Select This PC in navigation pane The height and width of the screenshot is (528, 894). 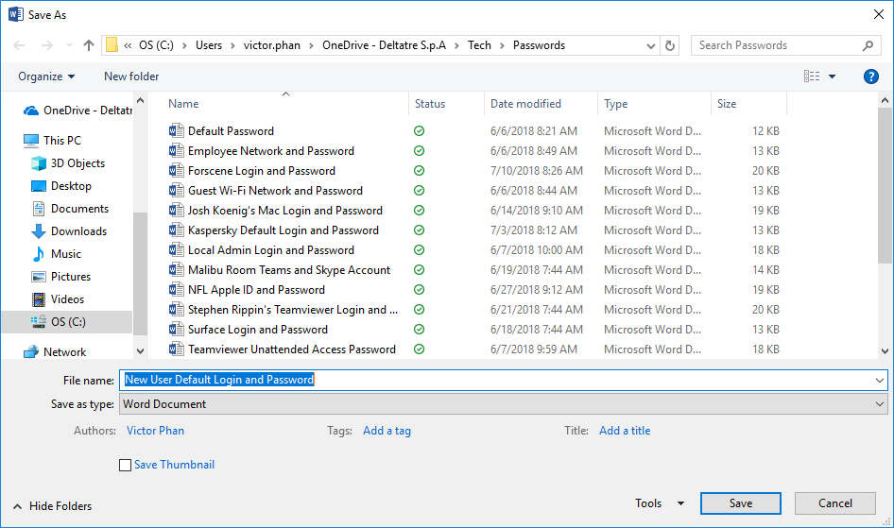(53, 140)
